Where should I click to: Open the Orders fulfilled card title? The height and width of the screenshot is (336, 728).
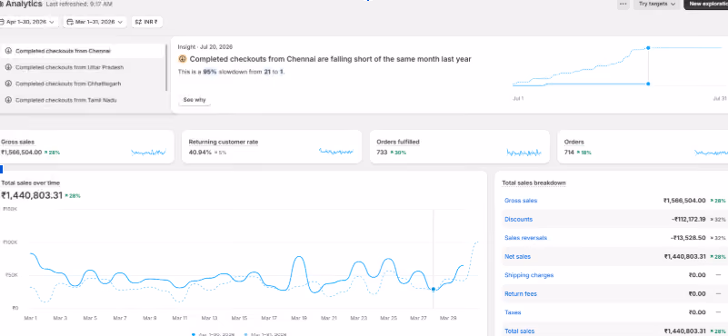tap(398, 142)
